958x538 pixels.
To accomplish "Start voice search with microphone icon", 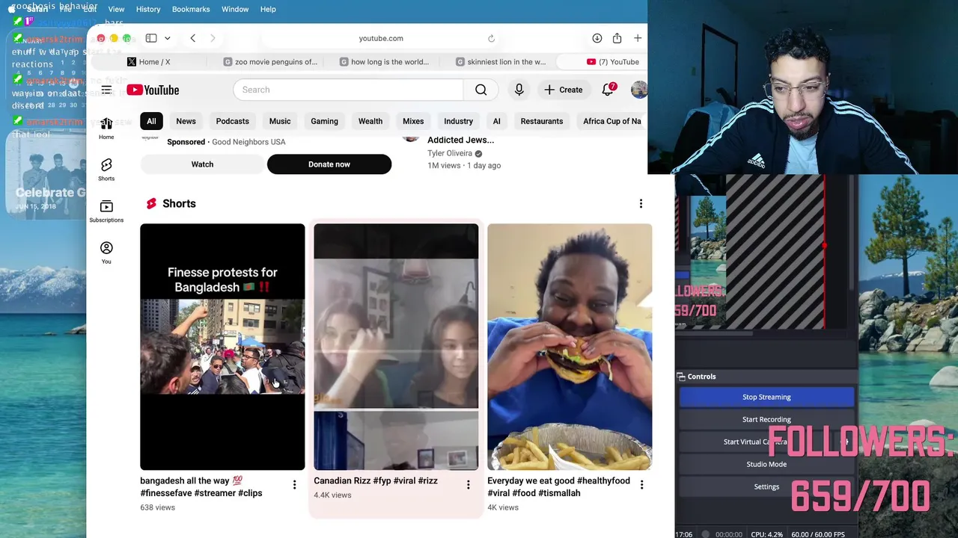I will (519, 90).
